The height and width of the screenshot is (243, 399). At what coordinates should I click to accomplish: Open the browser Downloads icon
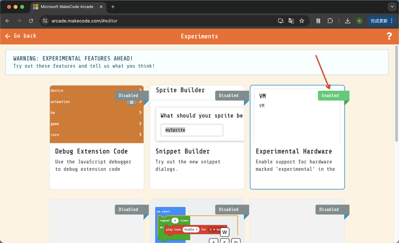coord(348,21)
